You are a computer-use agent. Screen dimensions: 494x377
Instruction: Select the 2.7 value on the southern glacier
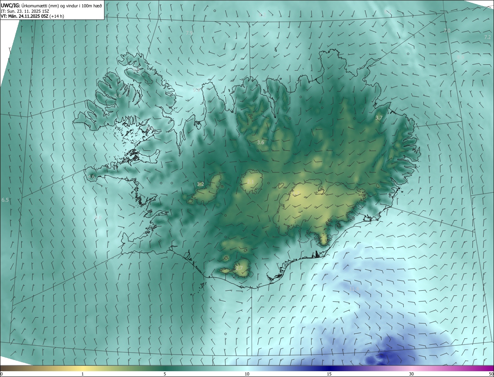[239, 268]
